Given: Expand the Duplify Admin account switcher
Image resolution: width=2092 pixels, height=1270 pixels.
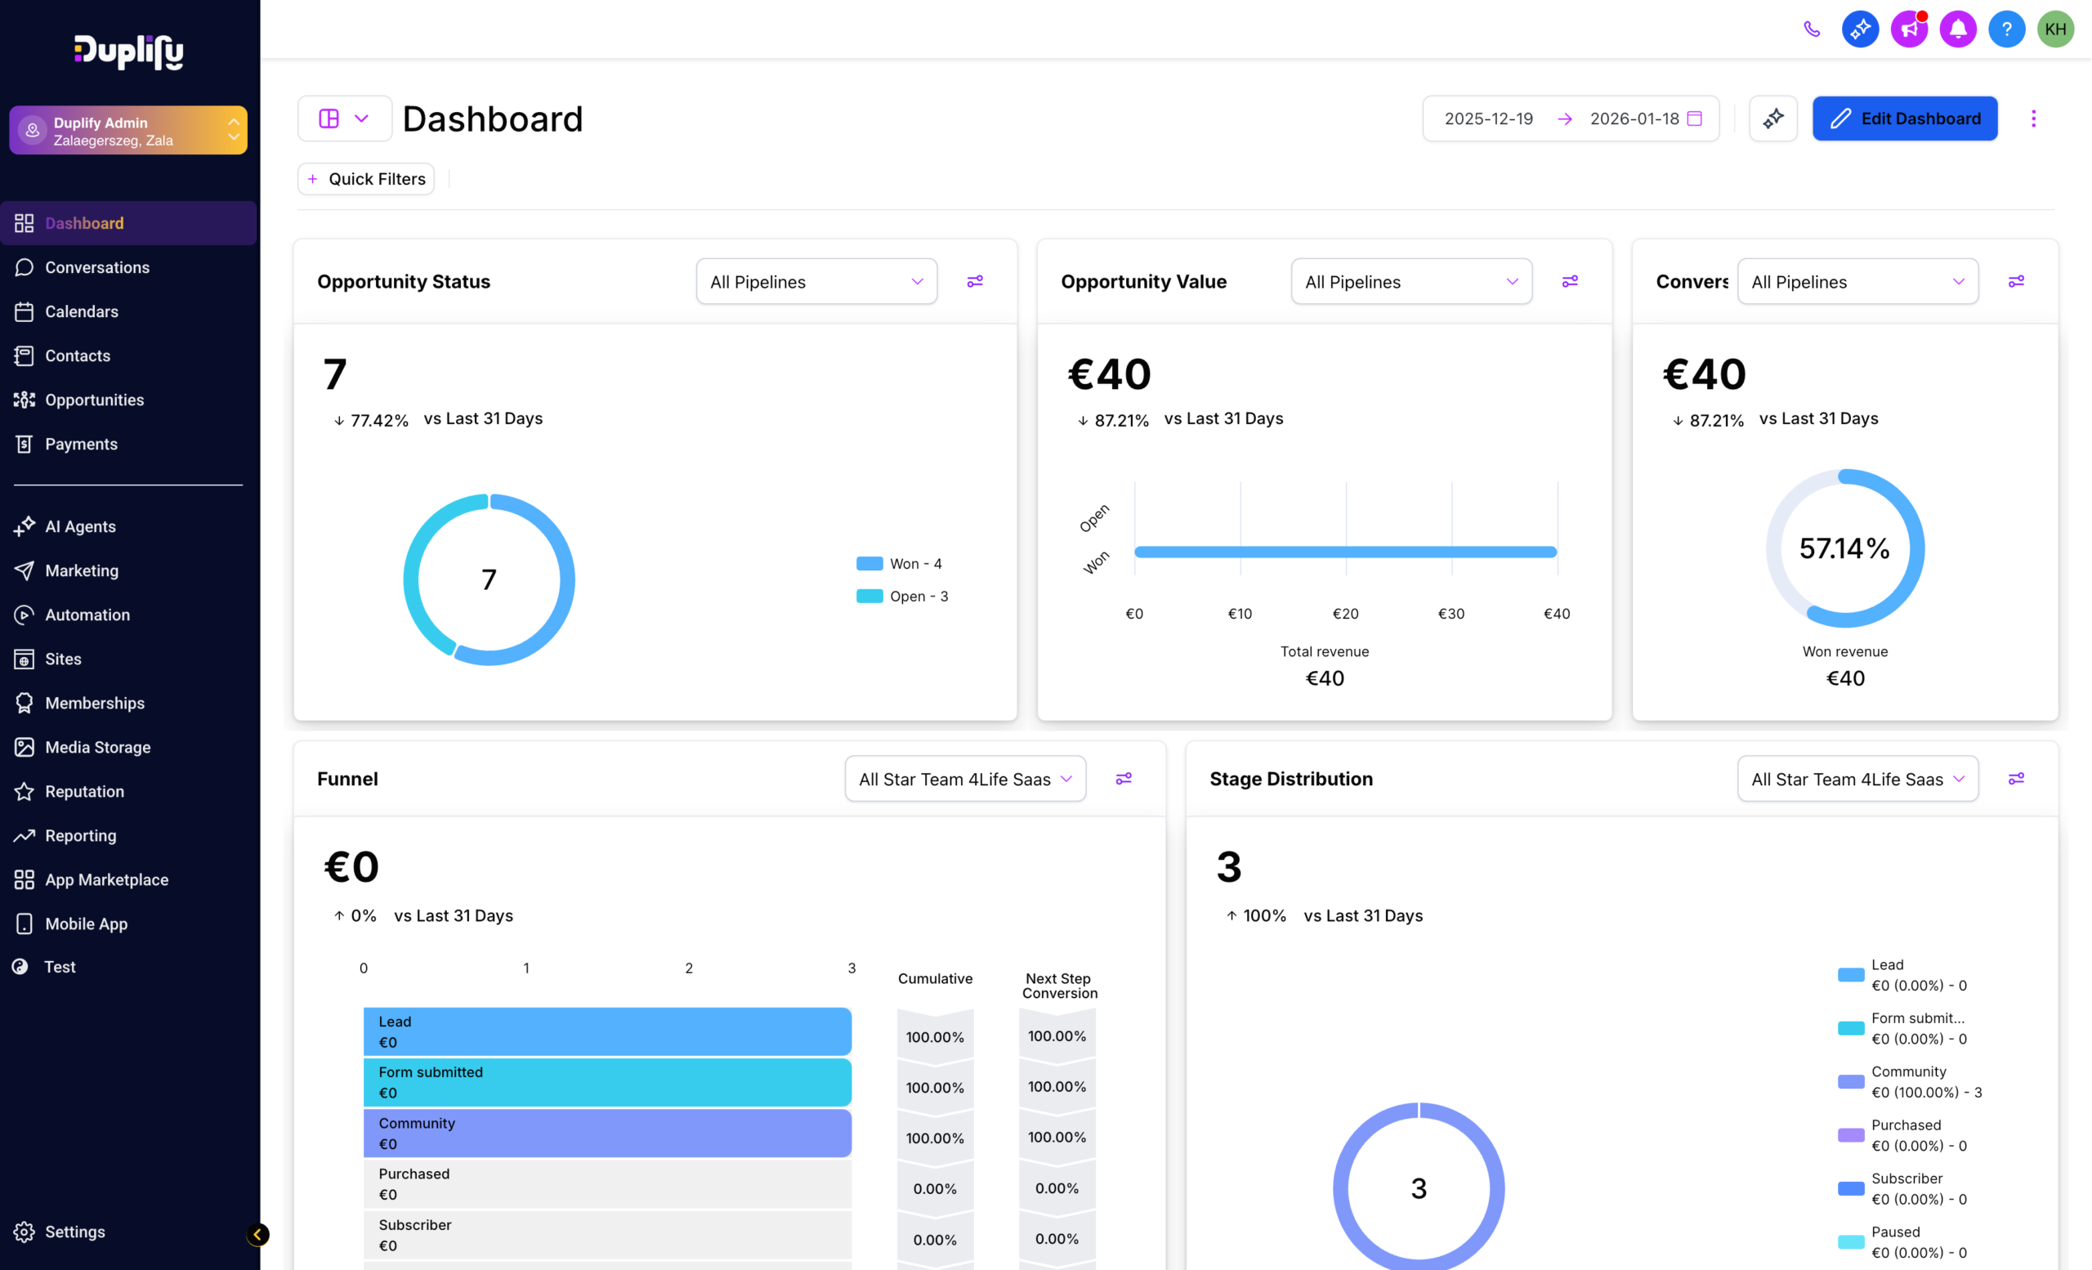Looking at the screenshot, I should click(x=128, y=131).
